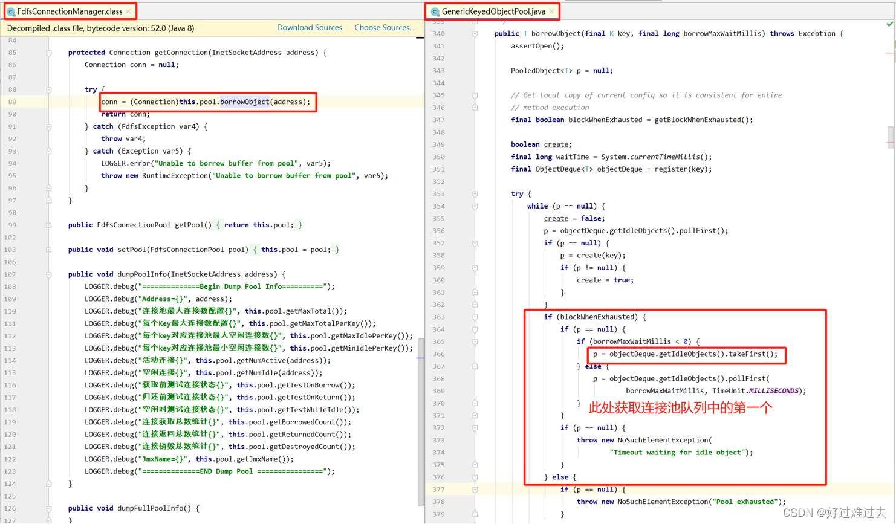Click the error stripe mark in the right scrollbar
This screenshot has width=896, height=524.
(x=890, y=54)
